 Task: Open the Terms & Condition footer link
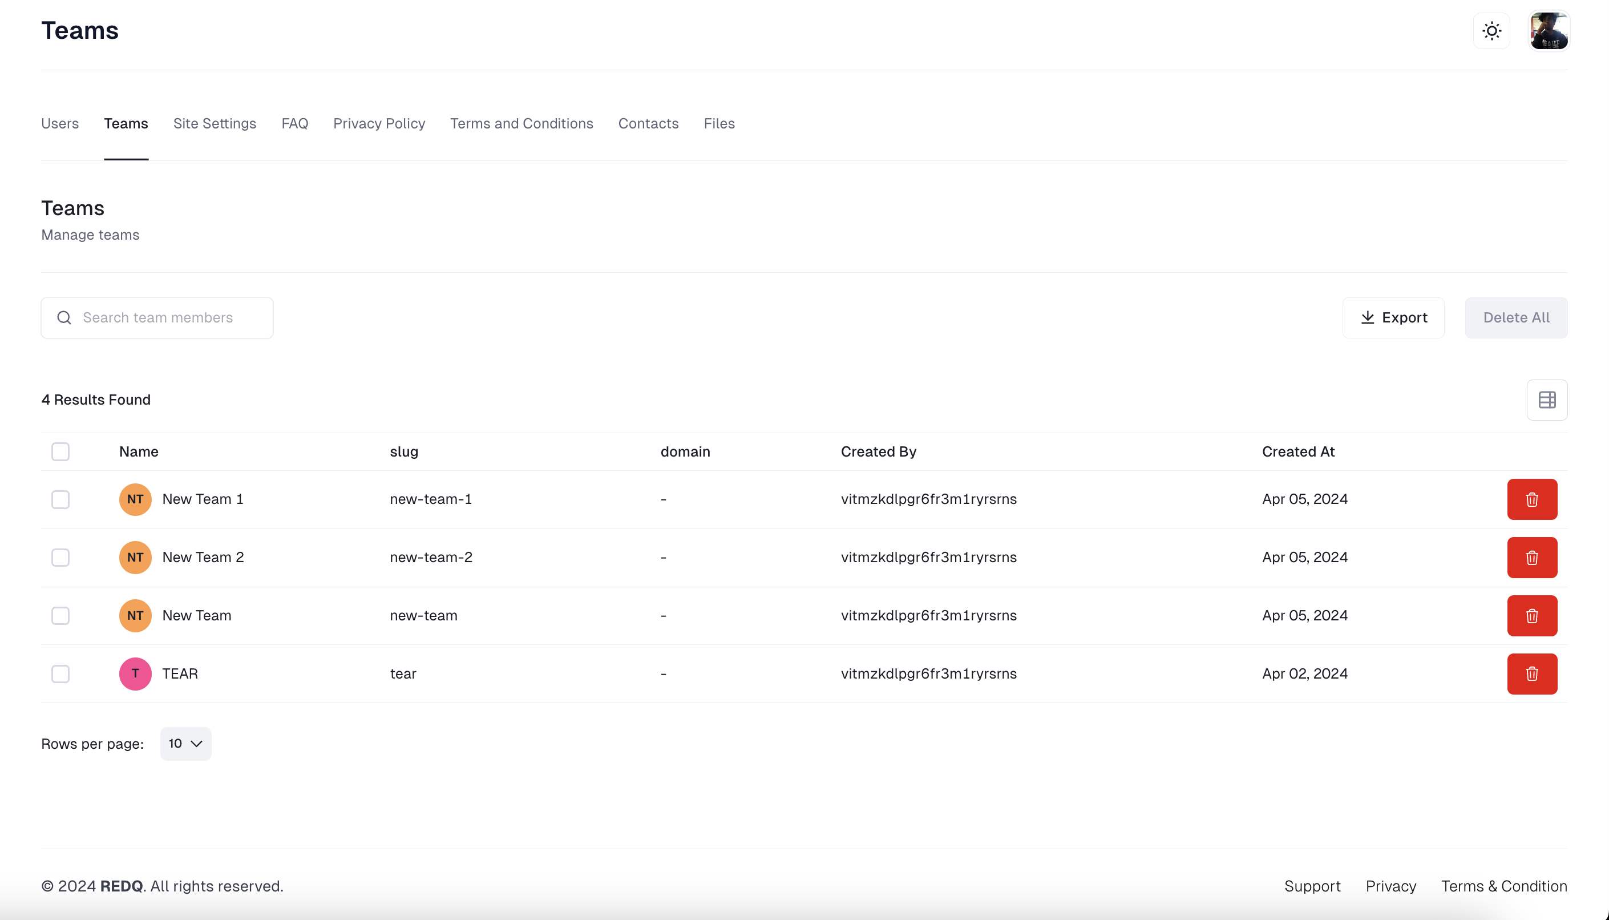click(x=1504, y=886)
